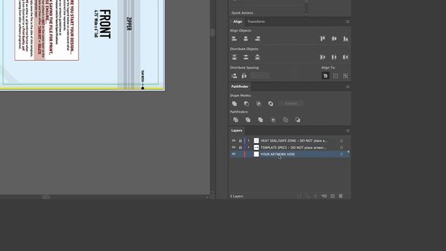Screen dimensions: 446x251
Task: Apply the Minus Front shape mode
Action: coord(246,104)
